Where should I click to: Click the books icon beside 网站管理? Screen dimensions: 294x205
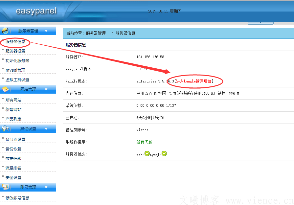(x=5, y=89)
